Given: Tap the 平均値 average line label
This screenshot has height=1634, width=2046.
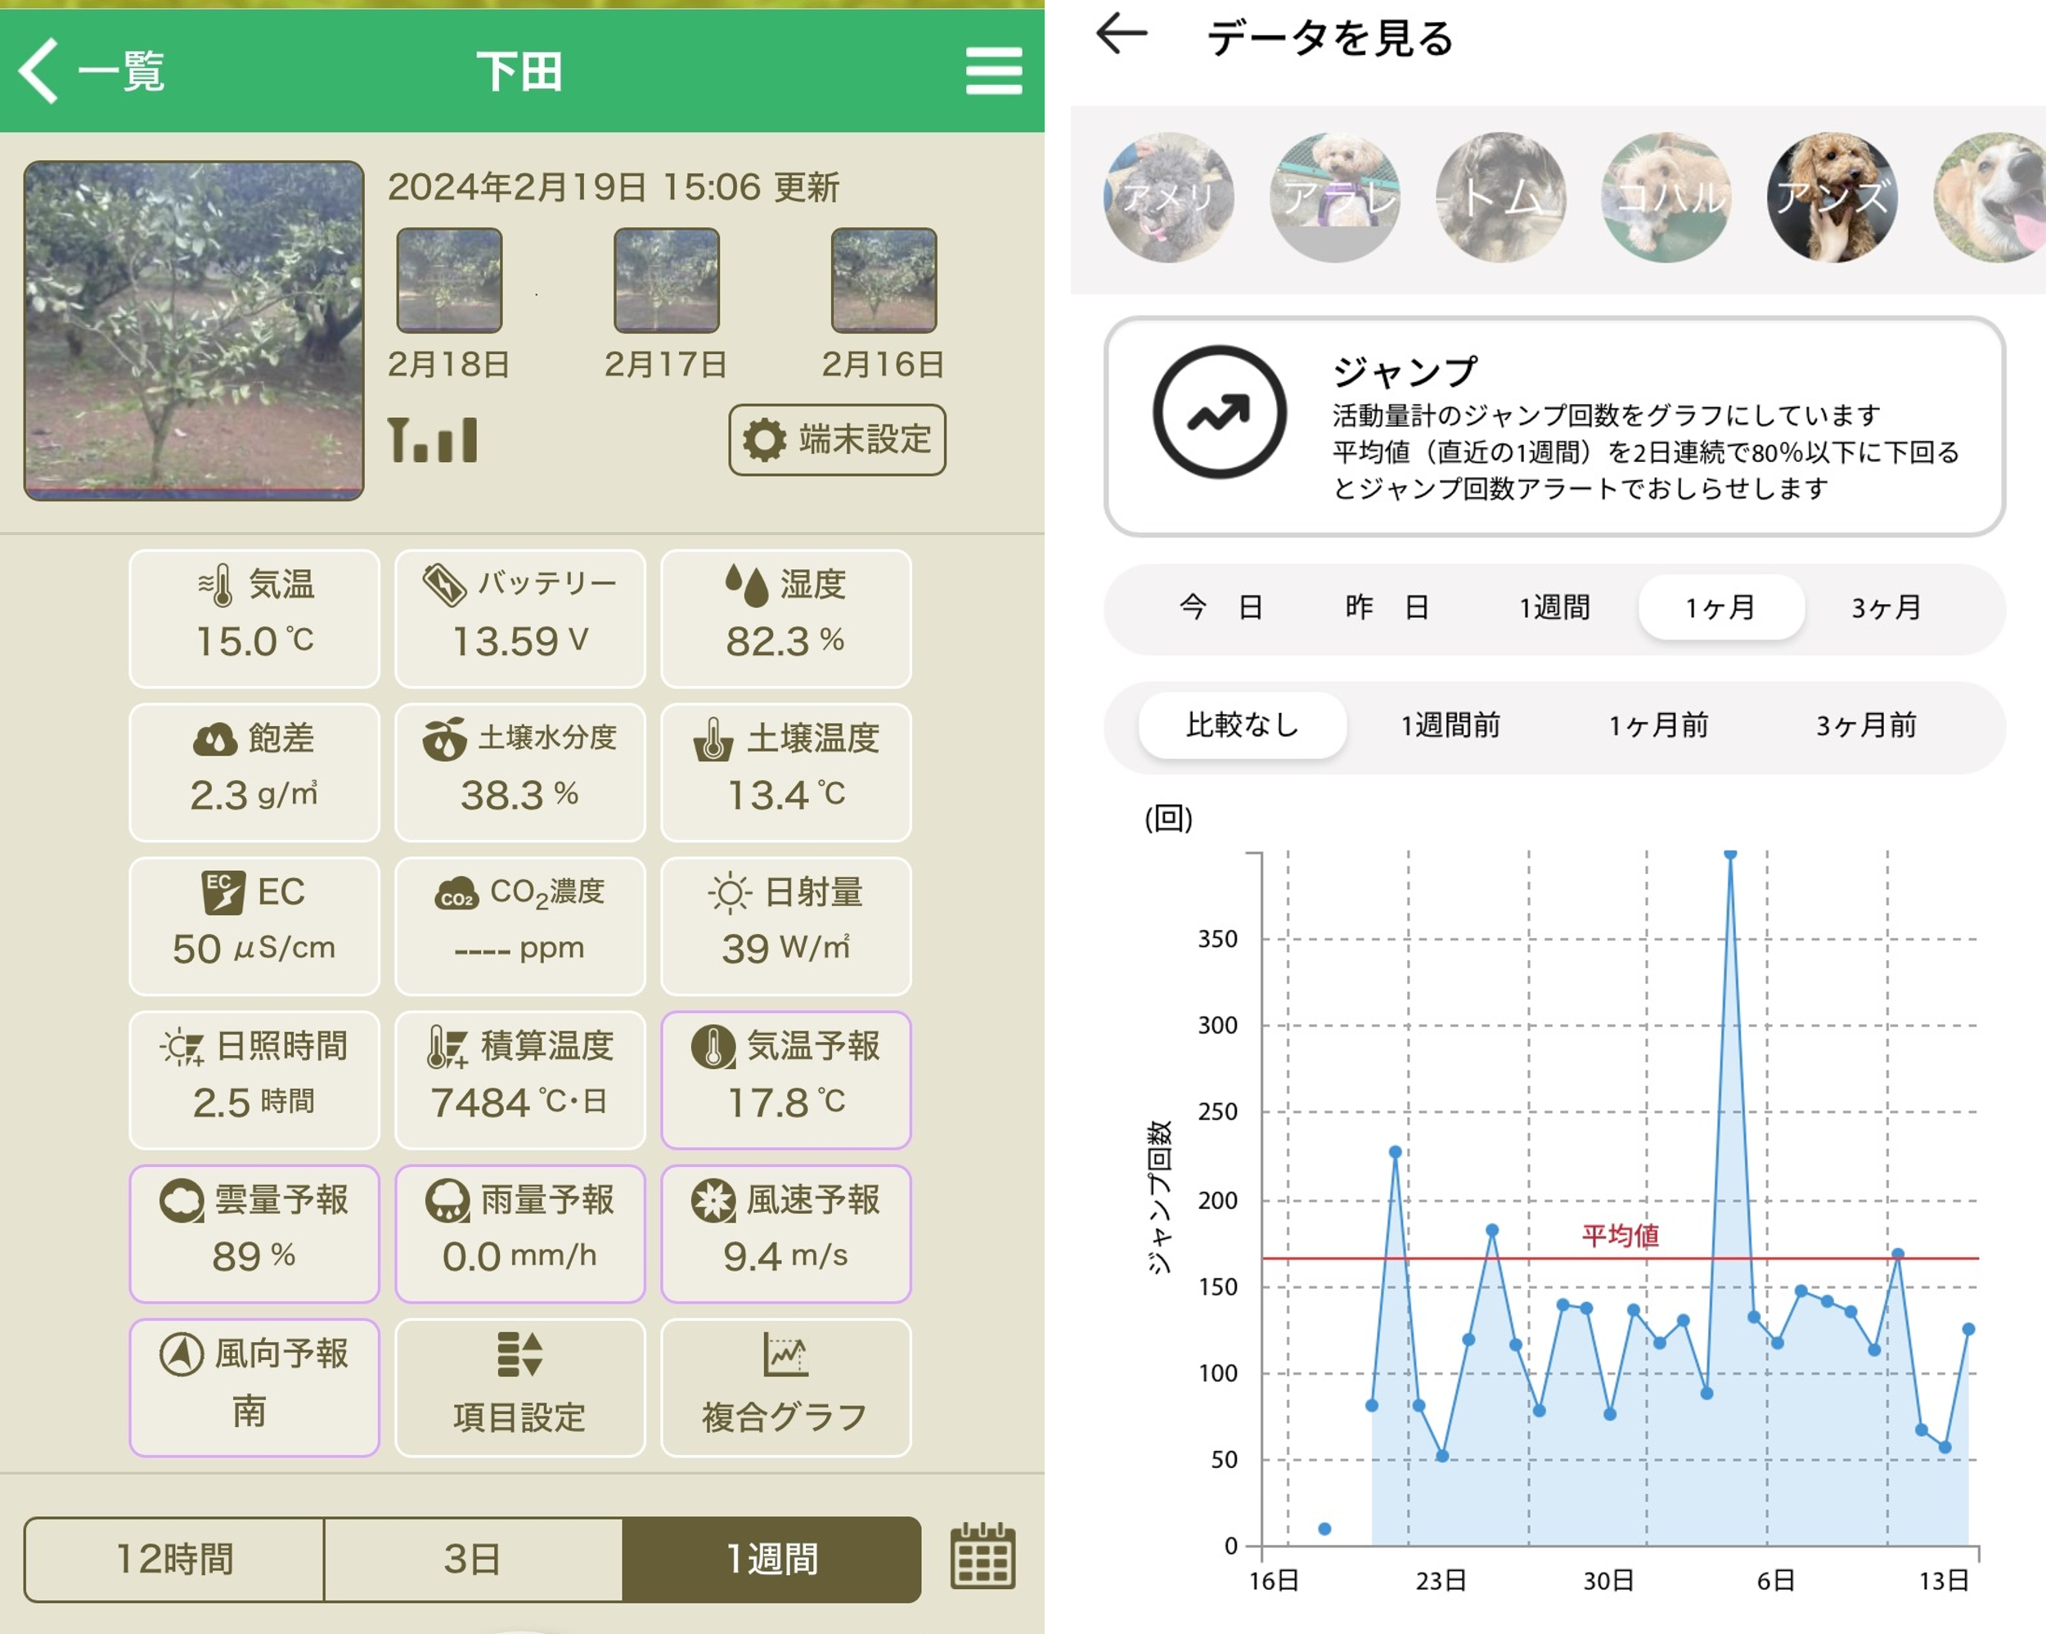Looking at the screenshot, I should [1620, 1236].
